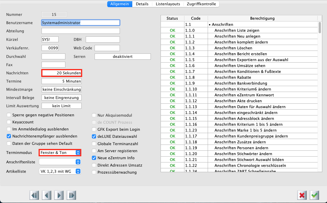The width and height of the screenshot is (327, 203).
Task: Jump to the last record
Action: tap(72, 195)
